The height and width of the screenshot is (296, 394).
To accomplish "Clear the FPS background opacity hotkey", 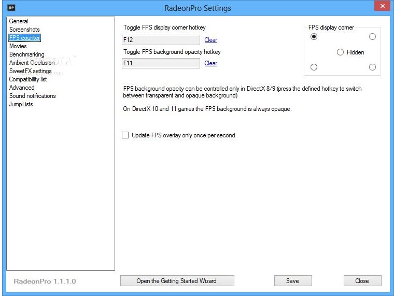I will pyautogui.click(x=210, y=63).
